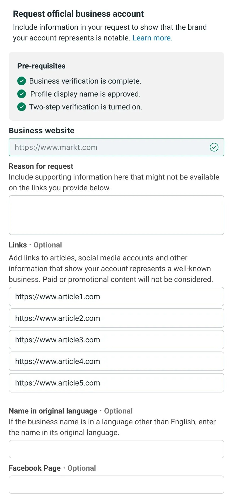Image resolution: width=233 pixels, height=503 pixels.
Task: Edit the article4.com link field
Action: 116,361
